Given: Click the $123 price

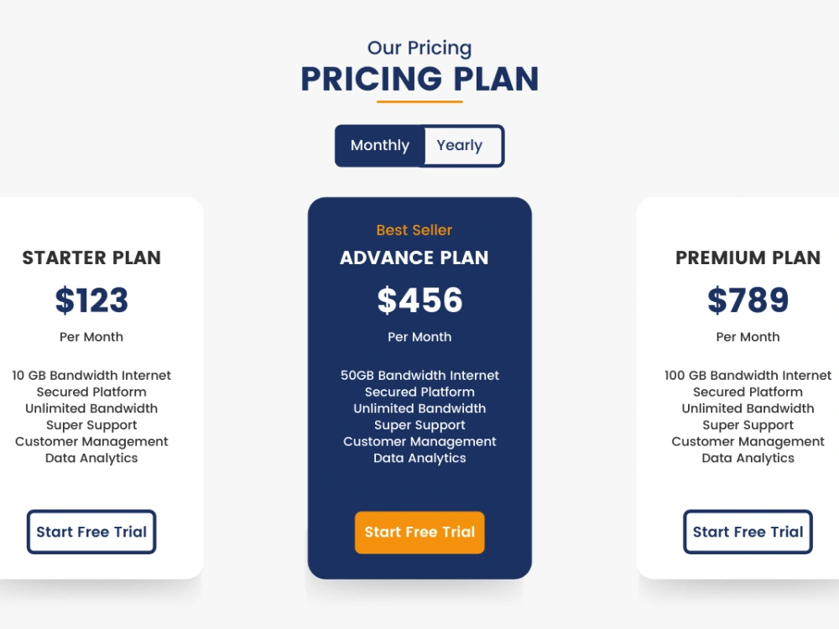Looking at the screenshot, I should point(91,299).
